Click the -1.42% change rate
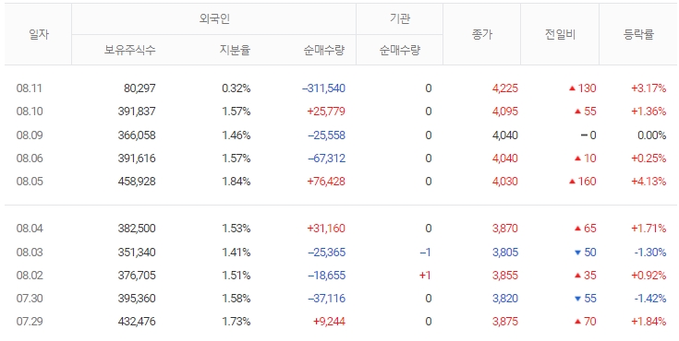This screenshot has width=679, height=341. tap(650, 299)
